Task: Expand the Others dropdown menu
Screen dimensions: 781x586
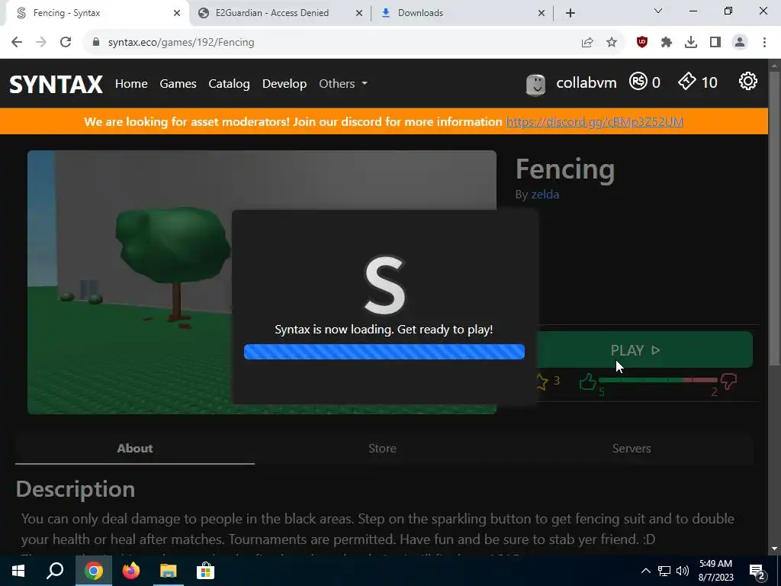Action: 343,84
